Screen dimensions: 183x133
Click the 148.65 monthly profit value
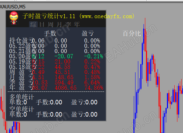[x=64, y=77]
